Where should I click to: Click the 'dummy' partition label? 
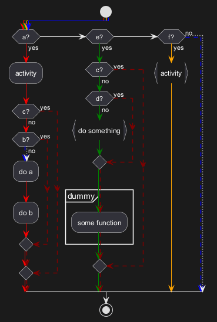pyautogui.click(x=81, y=196)
